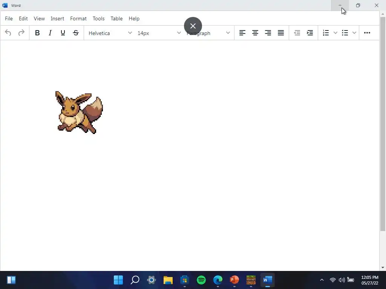Close the Word window
This screenshot has width=386, height=289.
pos(377,5)
